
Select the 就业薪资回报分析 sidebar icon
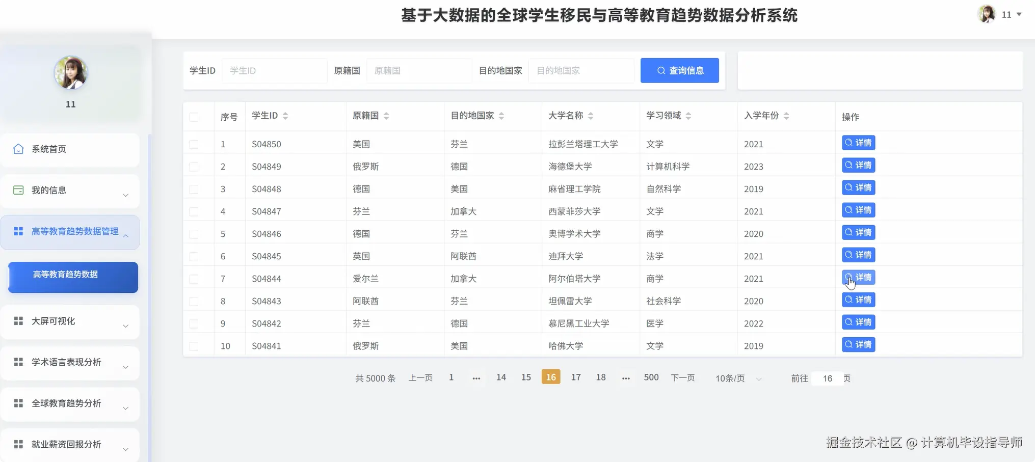click(x=19, y=444)
